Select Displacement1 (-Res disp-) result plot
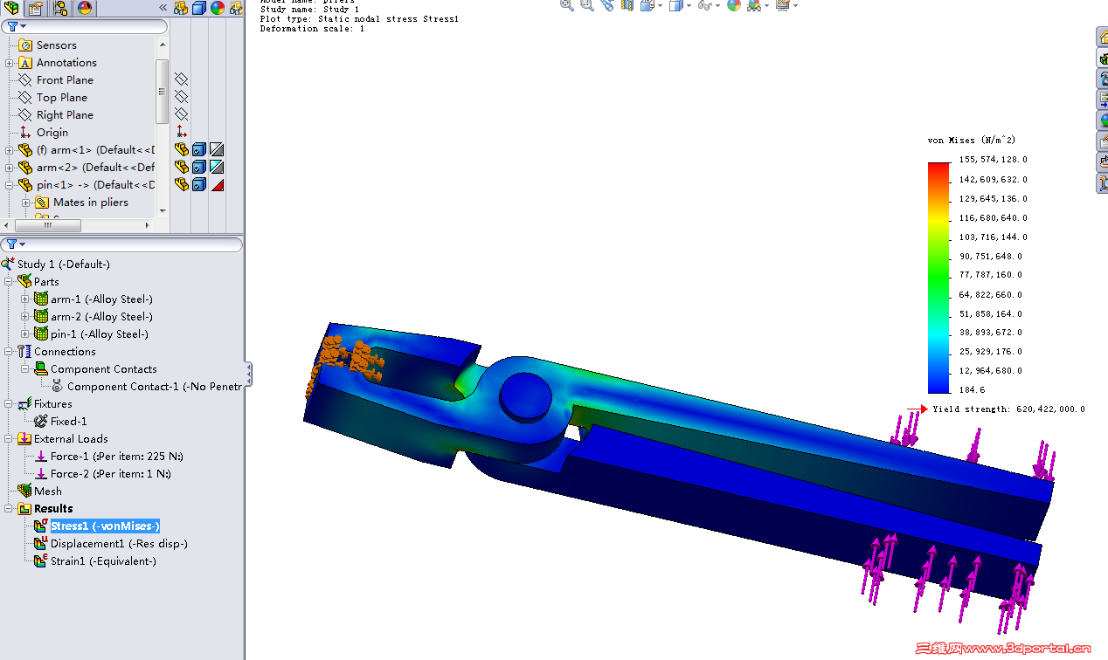 click(119, 544)
